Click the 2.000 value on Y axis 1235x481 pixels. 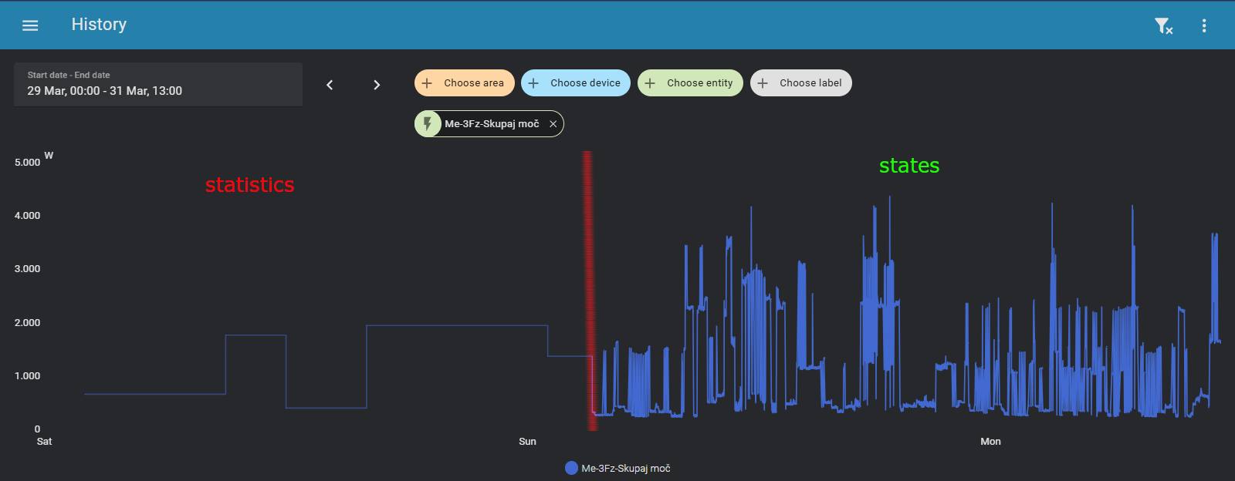tap(27, 323)
